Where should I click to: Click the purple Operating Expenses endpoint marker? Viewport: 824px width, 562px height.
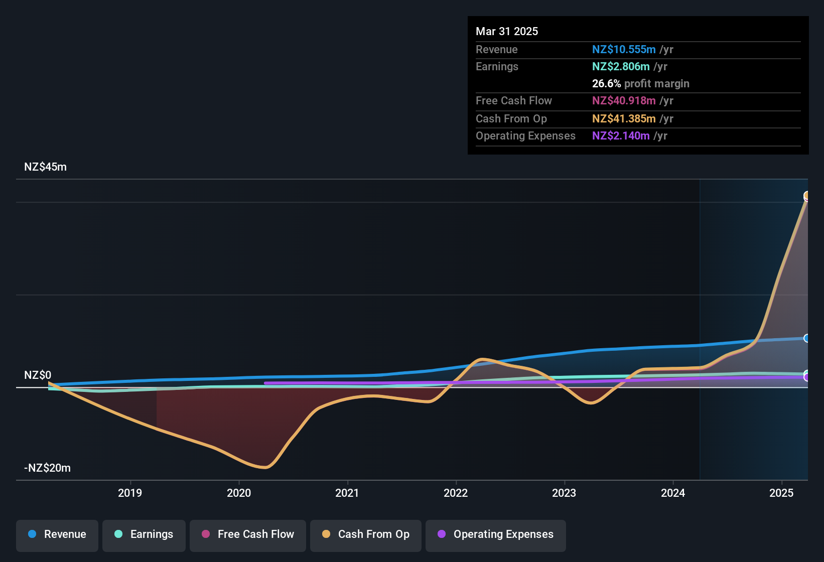(806, 377)
